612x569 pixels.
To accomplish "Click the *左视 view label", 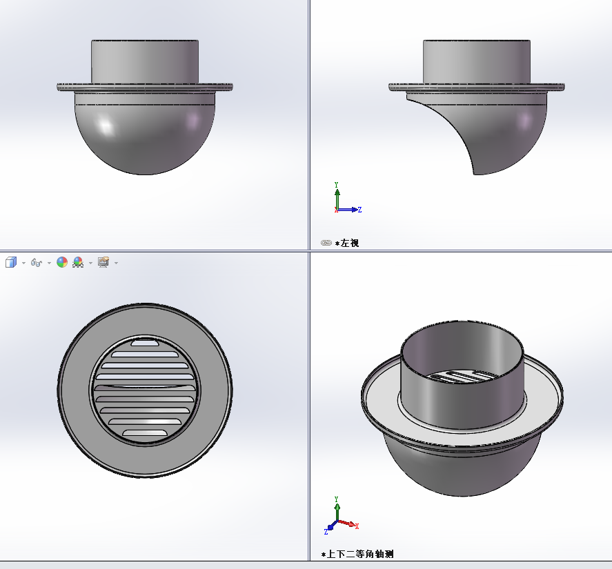I will coord(347,243).
